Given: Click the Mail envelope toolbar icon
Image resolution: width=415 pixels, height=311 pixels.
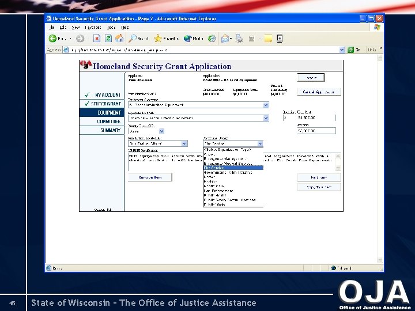Looking at the screenshot, I should click(225, 39).
